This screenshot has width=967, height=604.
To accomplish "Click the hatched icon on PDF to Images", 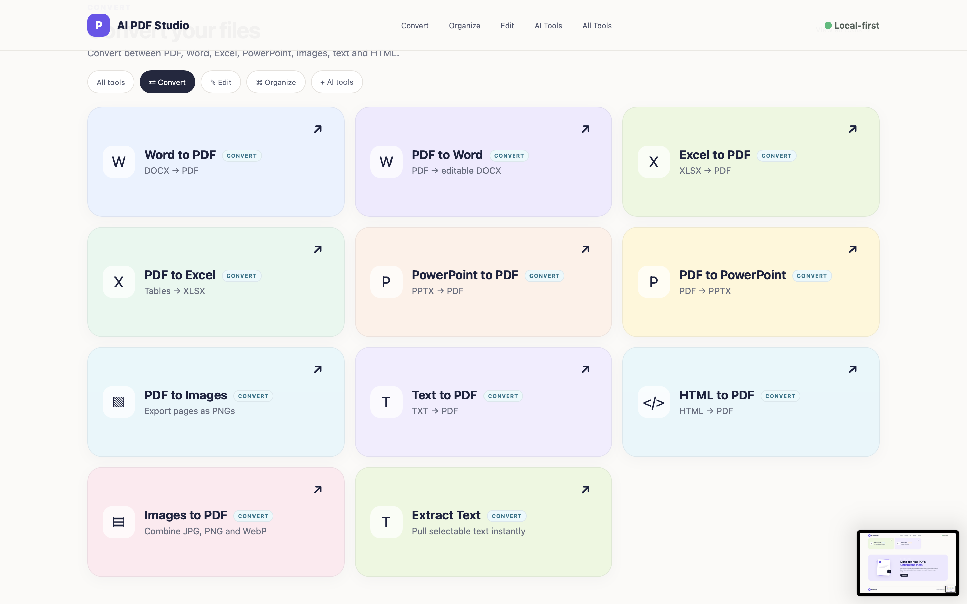I will click(x=119, y=402).
